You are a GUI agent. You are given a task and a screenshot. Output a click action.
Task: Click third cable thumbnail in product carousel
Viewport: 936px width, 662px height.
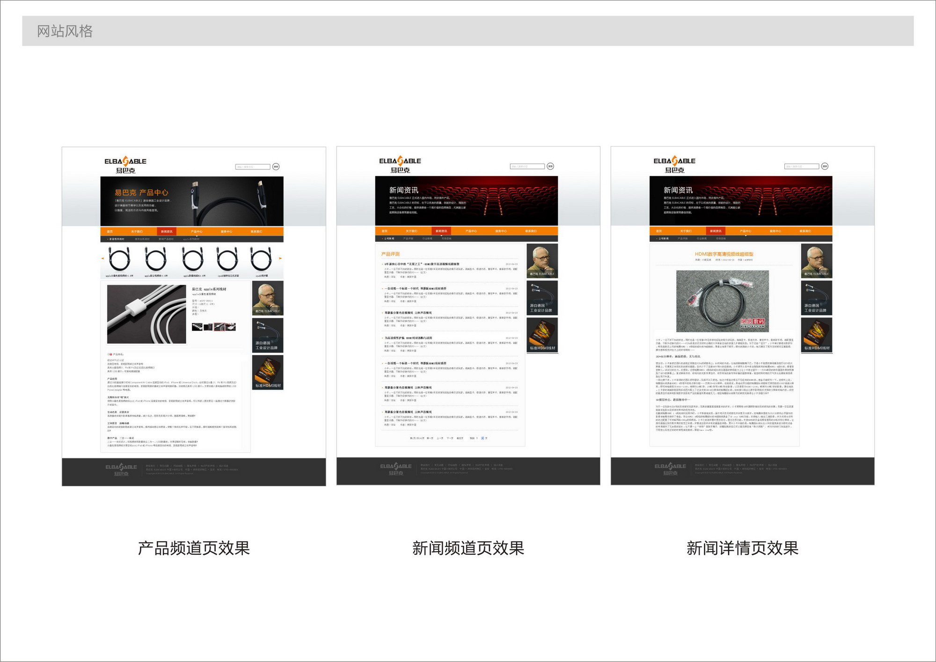tap(192, 259)
